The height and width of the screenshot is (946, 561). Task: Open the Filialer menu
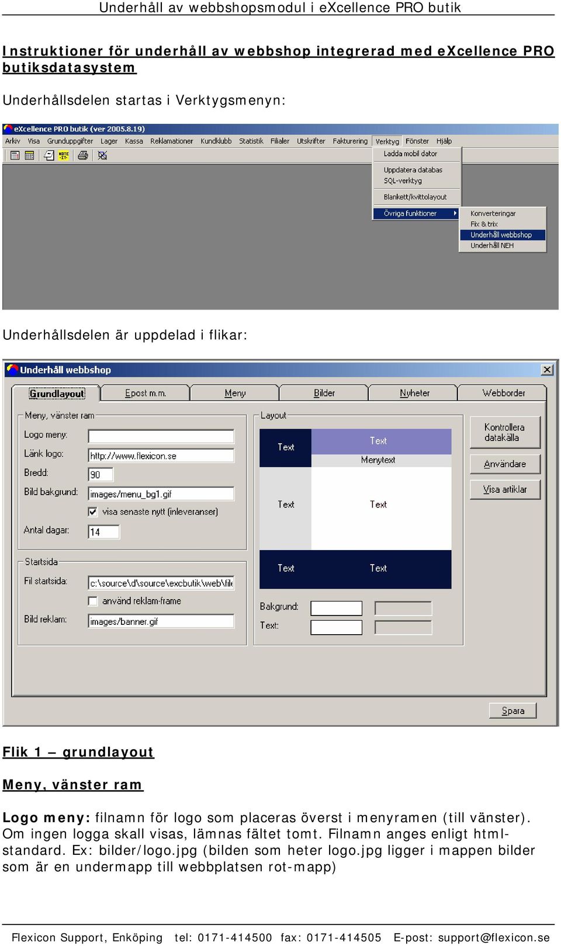280,141
